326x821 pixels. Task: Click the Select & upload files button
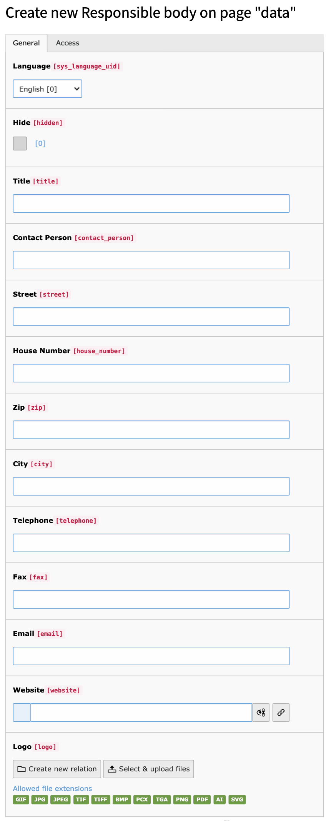coord(149,769)
